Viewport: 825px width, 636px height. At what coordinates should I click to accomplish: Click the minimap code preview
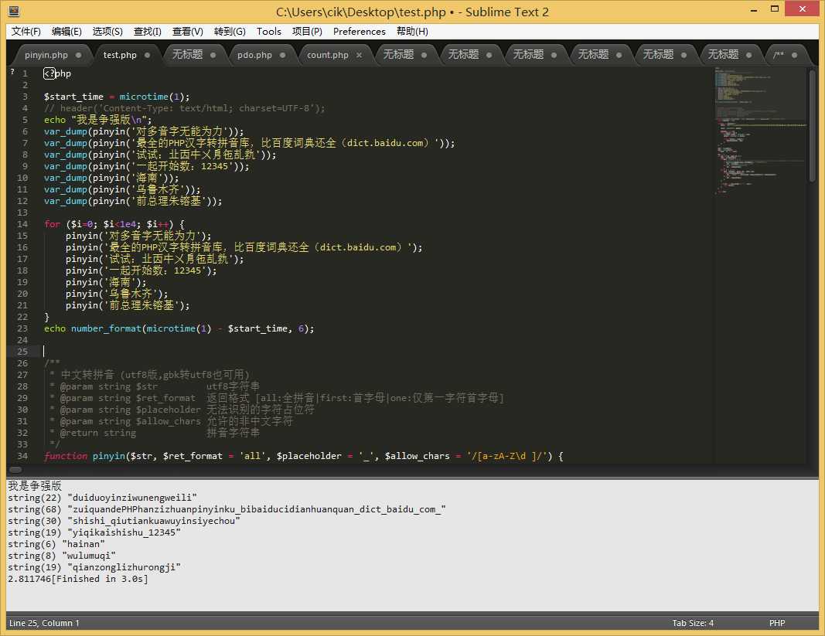pyautogui.click(x=758, y=131)
